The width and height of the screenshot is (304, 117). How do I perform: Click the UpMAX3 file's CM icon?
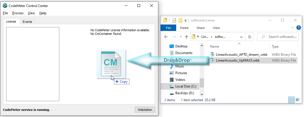coord(213,60)
